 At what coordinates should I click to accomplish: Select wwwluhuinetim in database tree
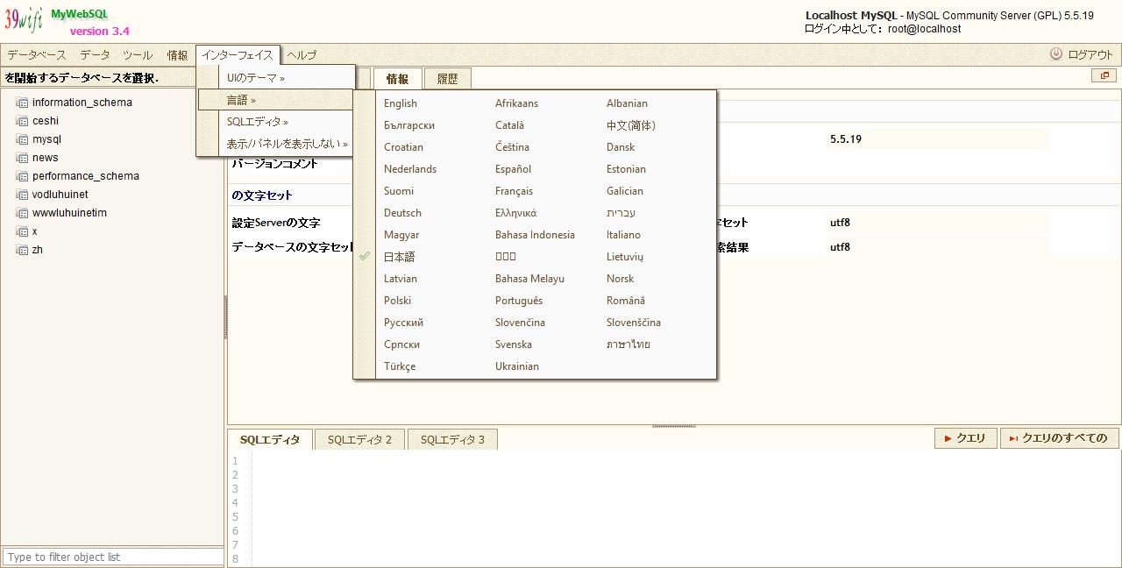tap(69, 213)
